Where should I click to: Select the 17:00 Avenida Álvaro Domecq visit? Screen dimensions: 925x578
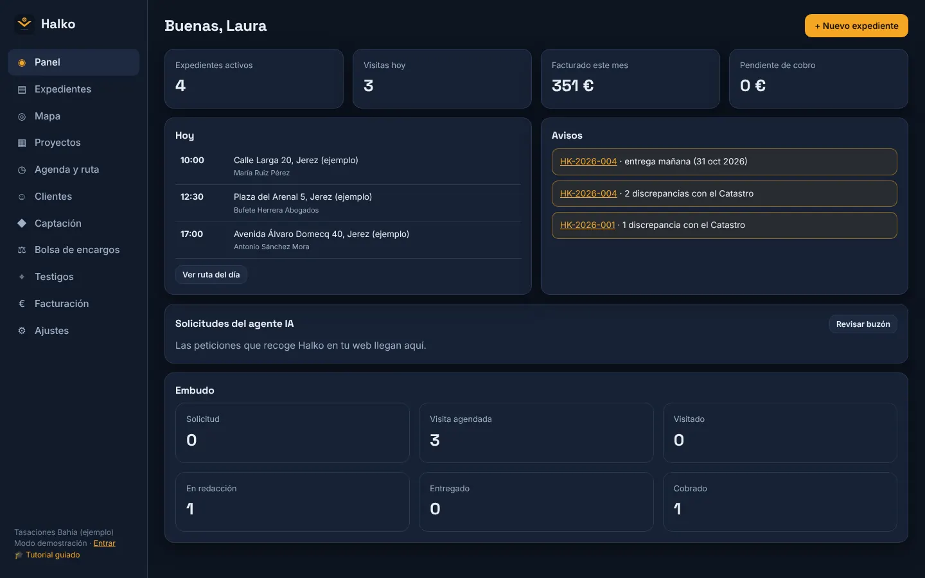[x=348, y=240]
